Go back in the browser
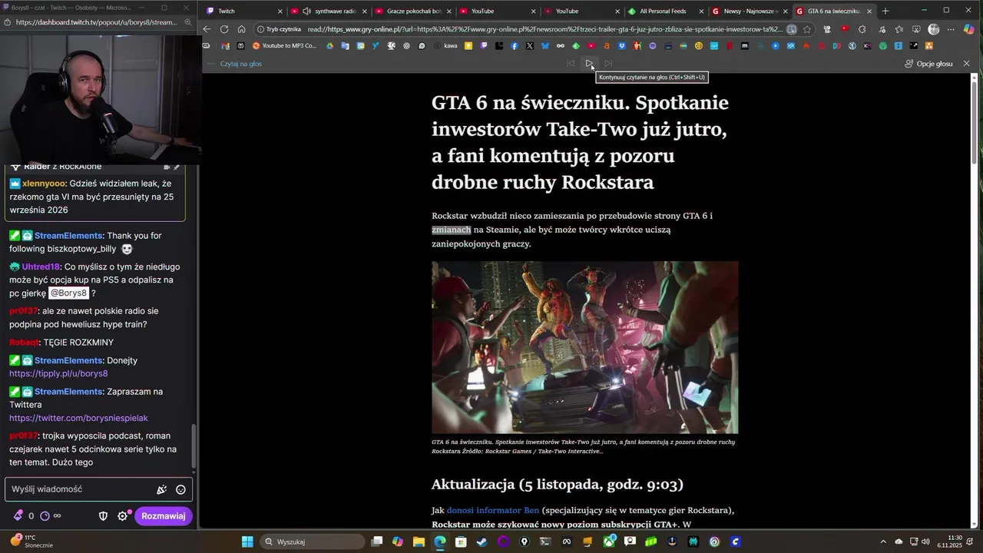The height and width of the screenshot is (553, 983). click(207, 29)
